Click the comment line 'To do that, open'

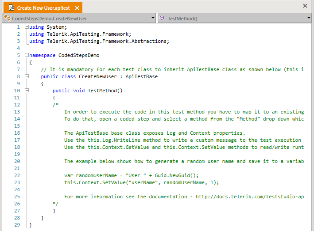pyautogui.click(x=184, y=119)
